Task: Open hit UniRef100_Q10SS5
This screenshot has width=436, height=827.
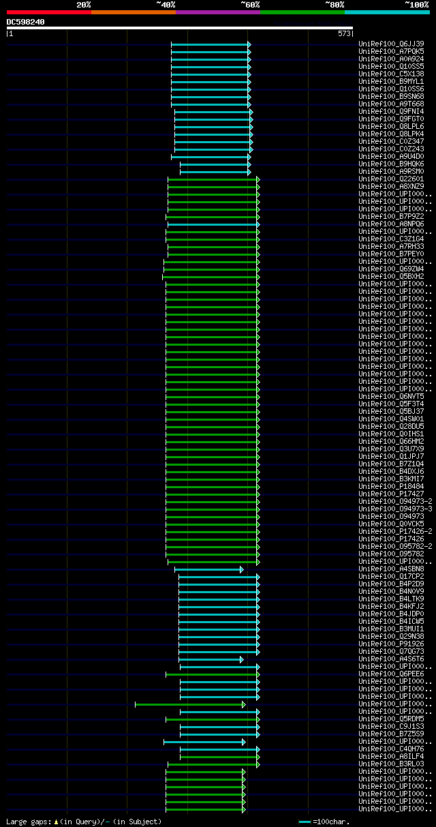Action: 391,66
